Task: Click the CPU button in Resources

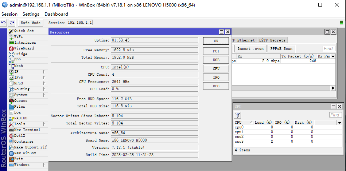Action: click(x=216, y=69)
